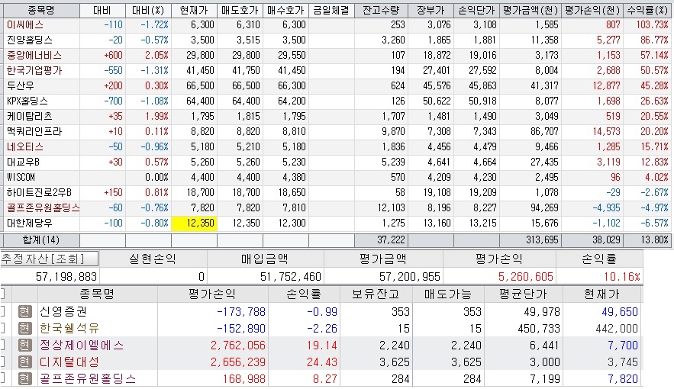
Task: Select the KPX홀딩스 stock name
Action: click(x=27, y=101)
